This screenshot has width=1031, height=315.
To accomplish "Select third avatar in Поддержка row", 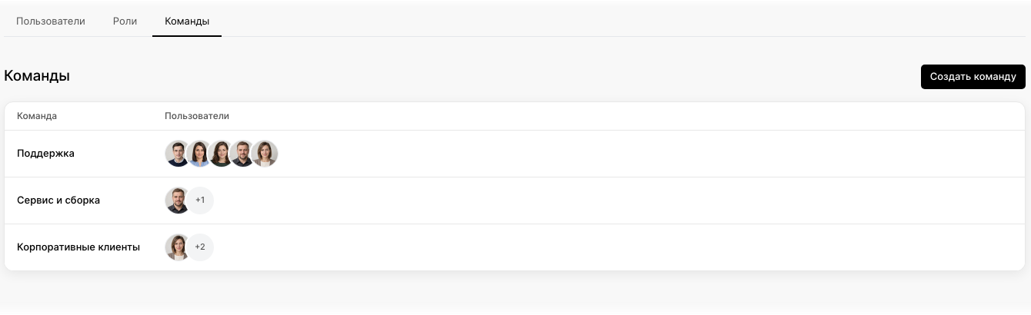I will pyautogui.click(x=221, y=154).
